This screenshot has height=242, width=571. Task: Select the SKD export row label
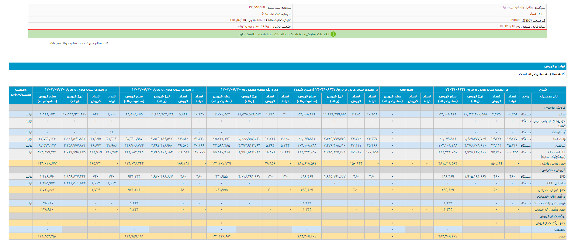click(562, 176)
